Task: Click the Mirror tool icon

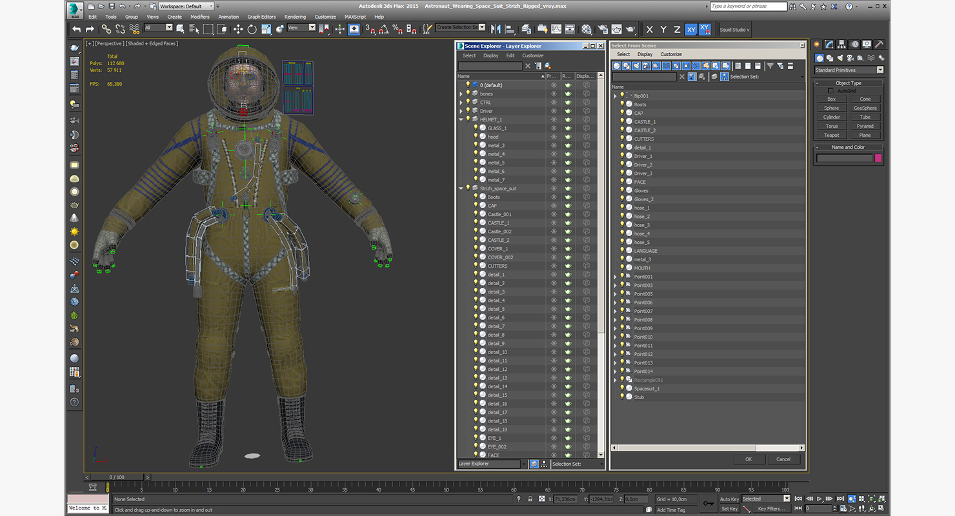Action: coord(496,29)
